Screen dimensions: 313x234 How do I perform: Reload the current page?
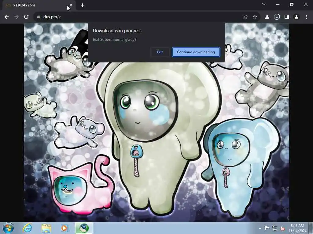tap(26, 17)
